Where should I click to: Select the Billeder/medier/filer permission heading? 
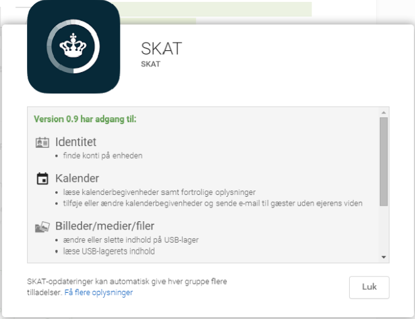point(105,226)
